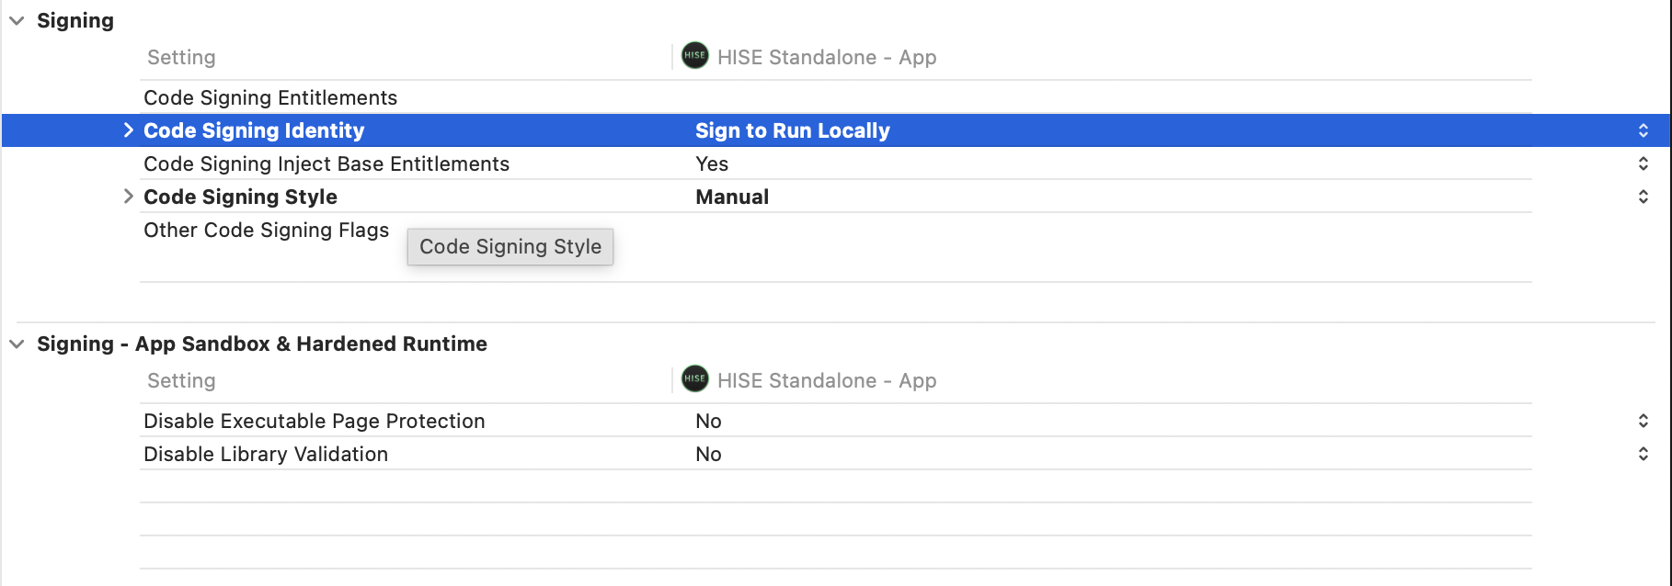This screenshot has width=1672, height=586.
Task: Collapse the Signing section
Action: [17, 20]
